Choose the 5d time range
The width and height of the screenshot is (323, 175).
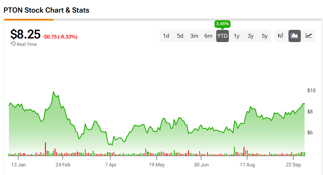point(180,36)
